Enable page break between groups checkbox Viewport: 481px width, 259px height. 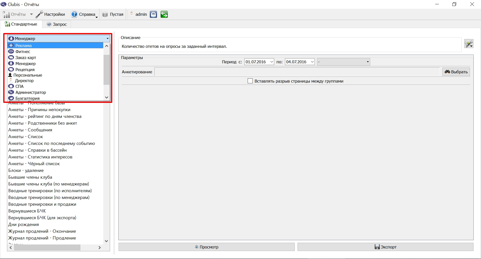tap(250, 81)
